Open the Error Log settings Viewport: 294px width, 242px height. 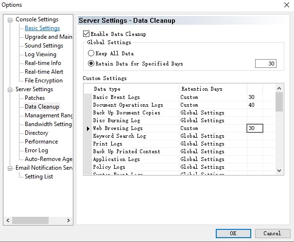click(x=36, y=150)
